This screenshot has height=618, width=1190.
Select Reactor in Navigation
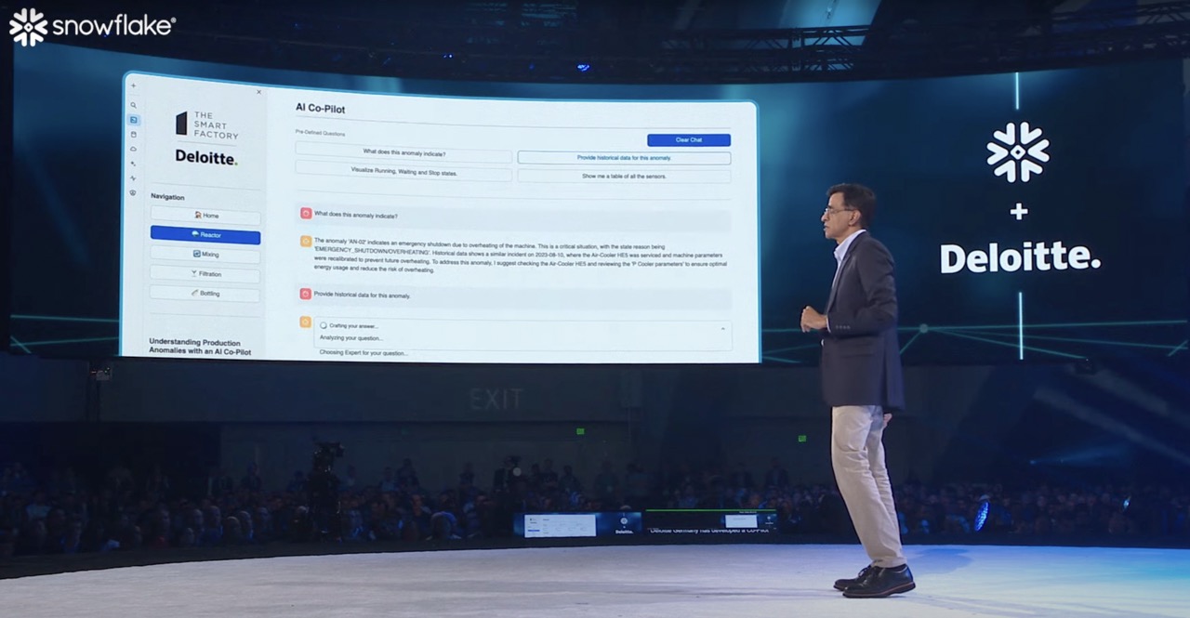pyautogui.click(x=205, y=235)
